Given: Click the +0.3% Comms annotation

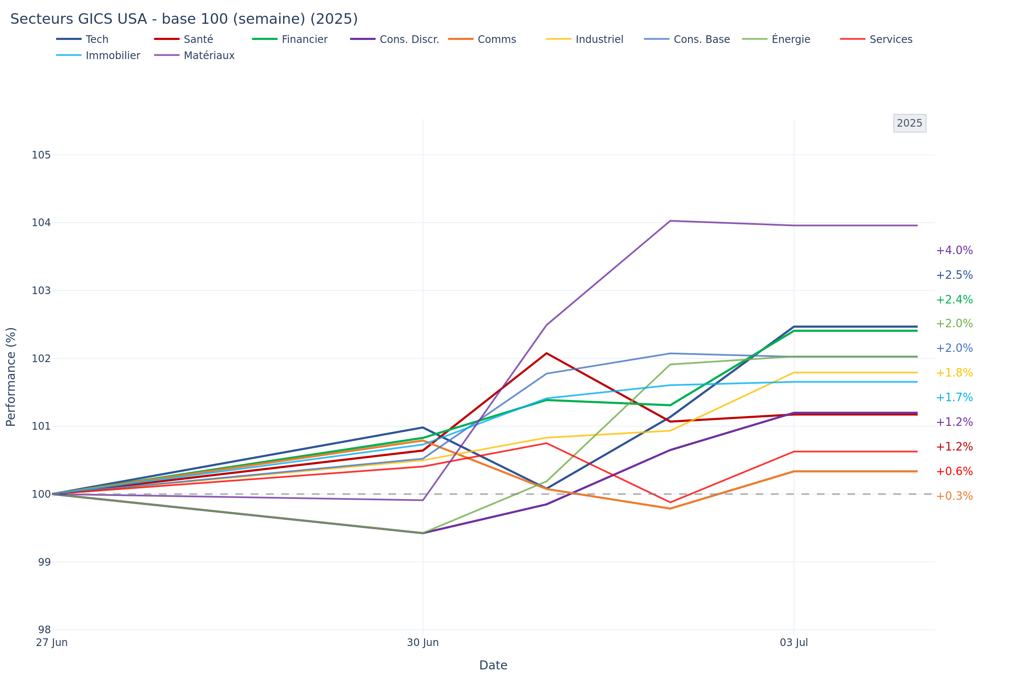Looking at the screenshot, I should tap(954, 496).
